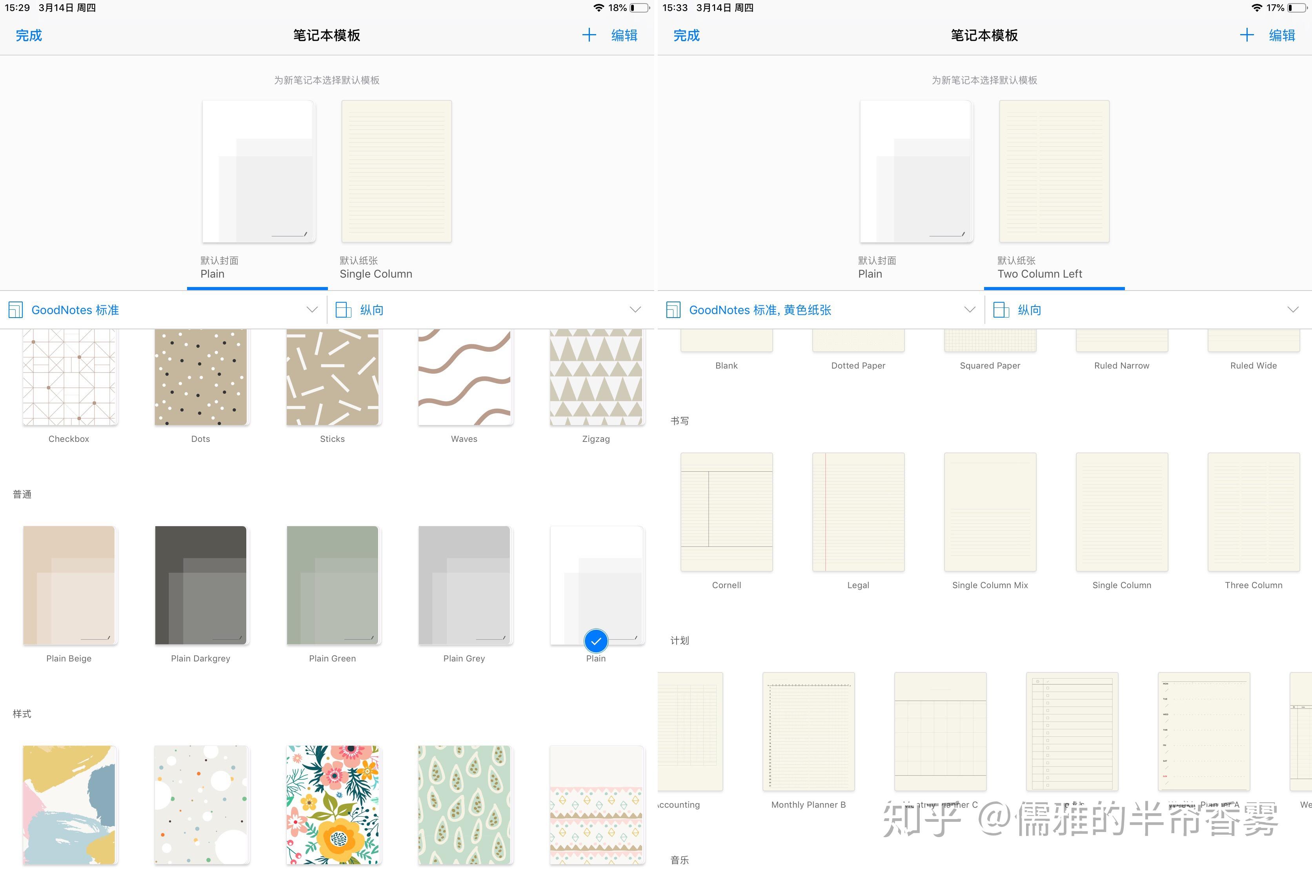Tap 完成 to finish editing templates
Viewport: 1312px width, 872px height.
(x=28, y=35)
